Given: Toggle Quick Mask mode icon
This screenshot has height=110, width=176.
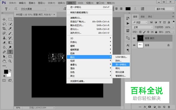Looking at the screenshot, I should [4, 80].
